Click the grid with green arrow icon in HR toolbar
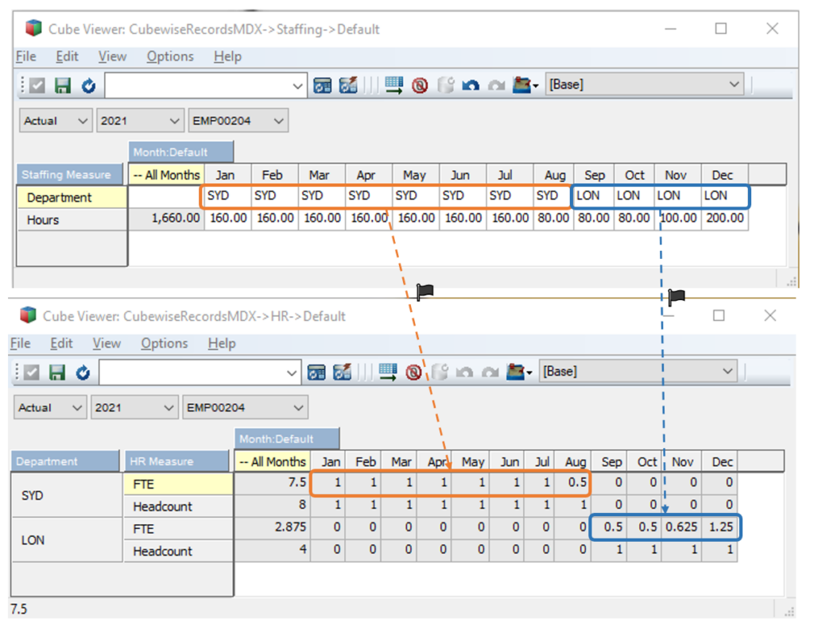This screenshot has width=814, height=633. tap(388, 372)
